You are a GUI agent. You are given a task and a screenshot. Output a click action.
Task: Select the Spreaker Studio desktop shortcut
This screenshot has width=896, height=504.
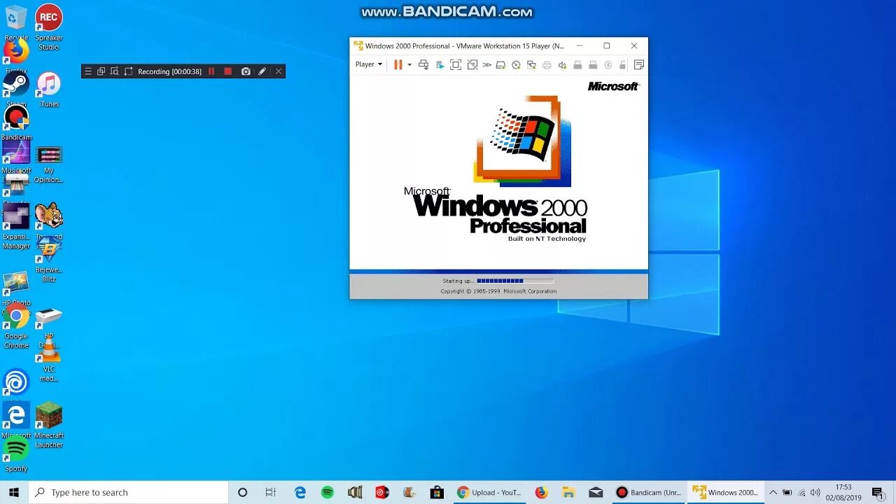tap(49, 28)
